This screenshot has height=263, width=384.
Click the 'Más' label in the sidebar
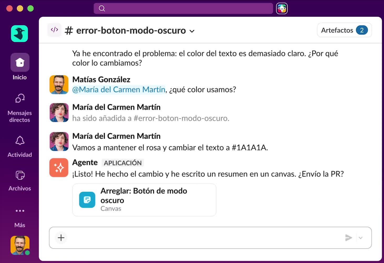[x=20, y=225]
